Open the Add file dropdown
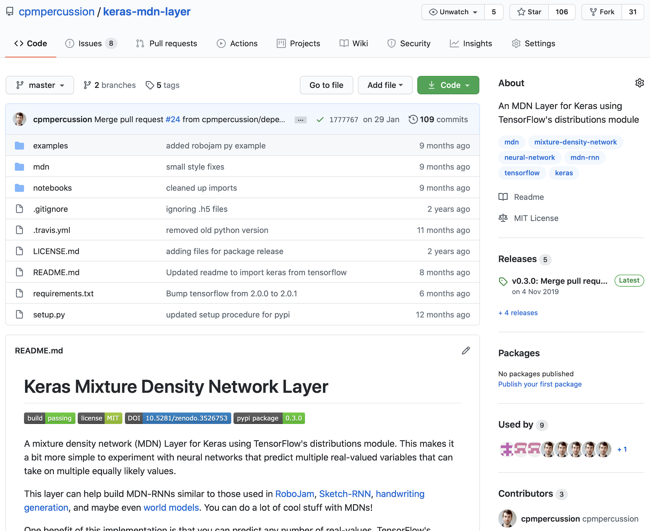650x531 pixels. pos(385,85)
